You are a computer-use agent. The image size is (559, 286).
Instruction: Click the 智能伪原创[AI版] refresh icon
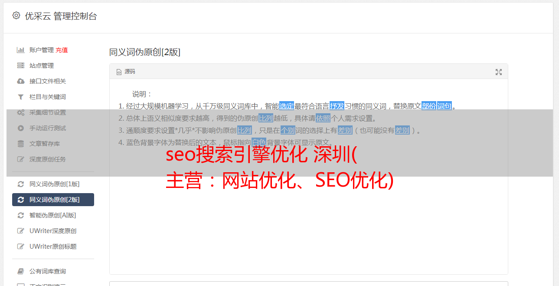click(x=20, y=215)
